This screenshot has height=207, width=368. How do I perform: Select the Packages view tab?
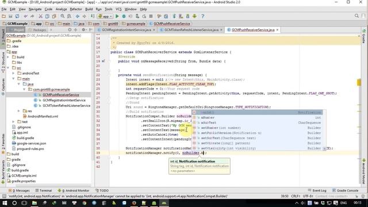[x=37, y=30]
